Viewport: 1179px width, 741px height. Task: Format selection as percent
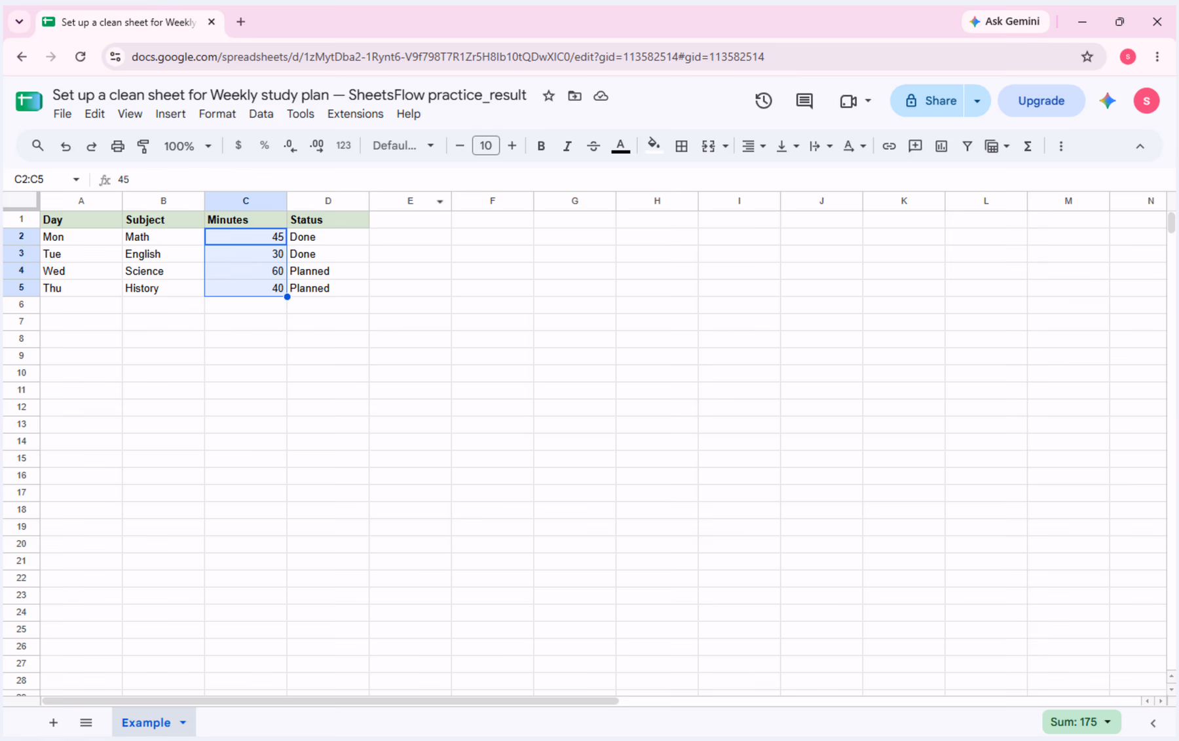point(264,145)
